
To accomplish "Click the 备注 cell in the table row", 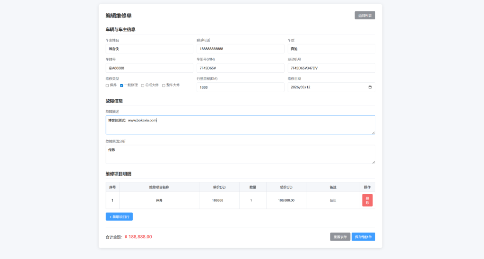I will point(333,200).
